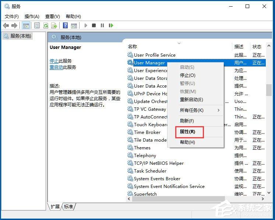Toggle the show/hide console tree icon
This screenshot has width=275, height=220.
tap(26, 26)
